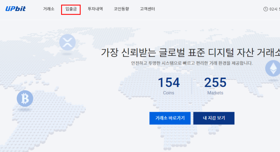
Task: Open 고객센터 from top navigation
Action: click(147, 9)
